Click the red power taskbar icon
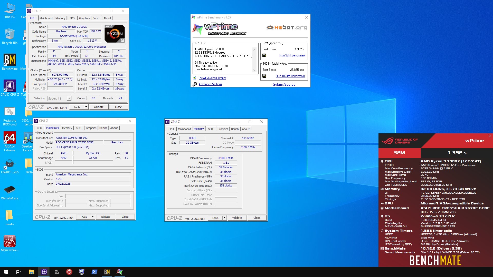Viewport: 493px width, 277px height. coord(69,272)
